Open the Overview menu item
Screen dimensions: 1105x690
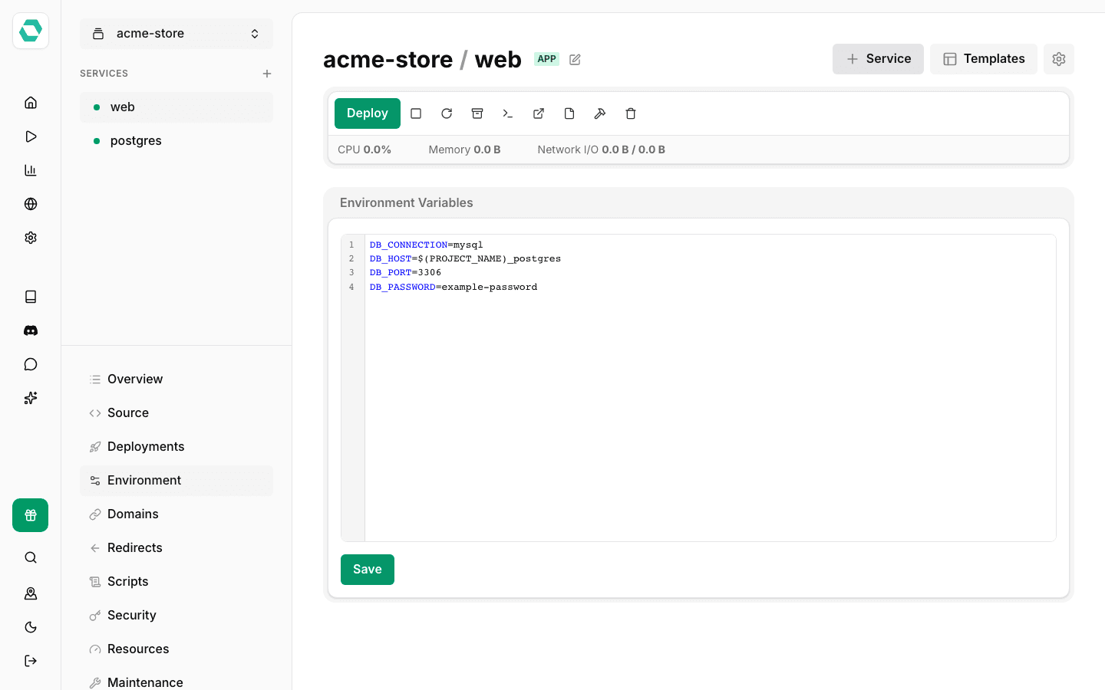point(176,379)
